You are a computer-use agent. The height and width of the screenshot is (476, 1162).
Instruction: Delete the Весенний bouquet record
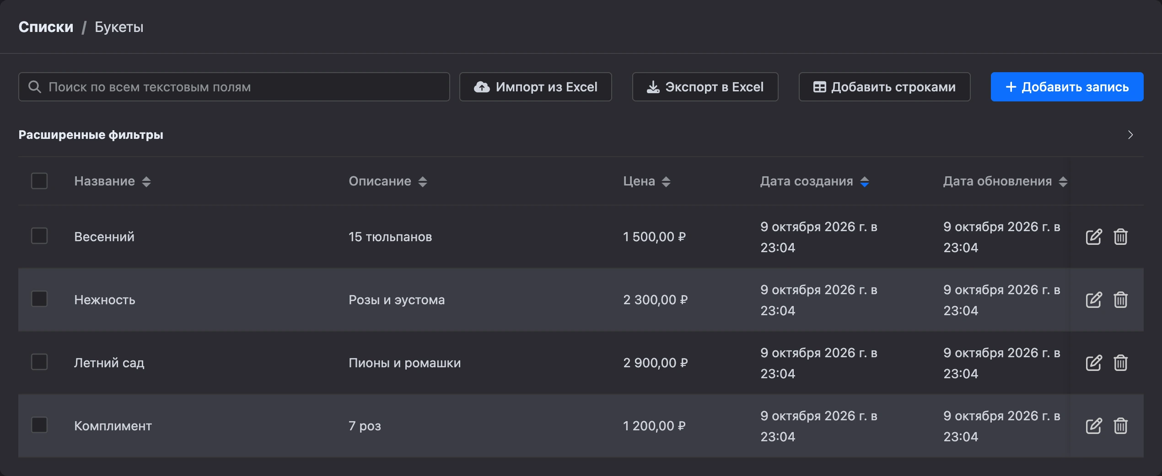tap(1120, 237)
